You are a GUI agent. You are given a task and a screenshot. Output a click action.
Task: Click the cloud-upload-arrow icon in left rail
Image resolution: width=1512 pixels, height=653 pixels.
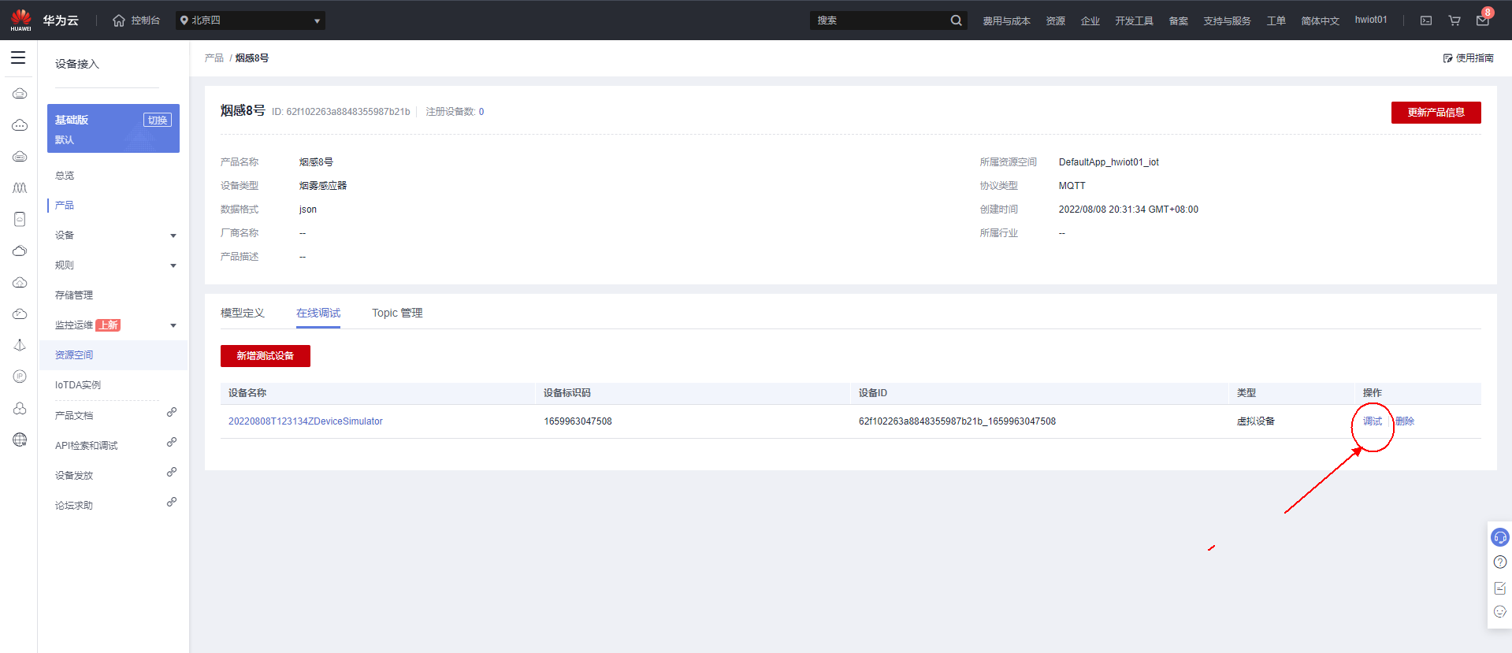[x=20, y=283]
